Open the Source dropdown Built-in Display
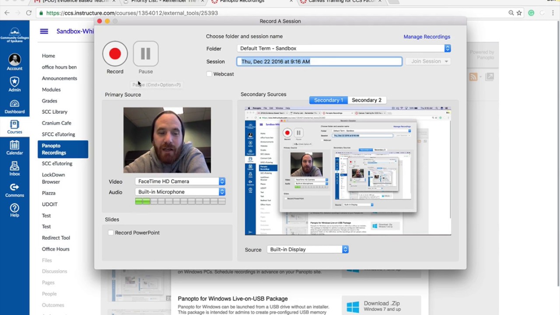This screenshot has width=560, height=315. (308, 249)
